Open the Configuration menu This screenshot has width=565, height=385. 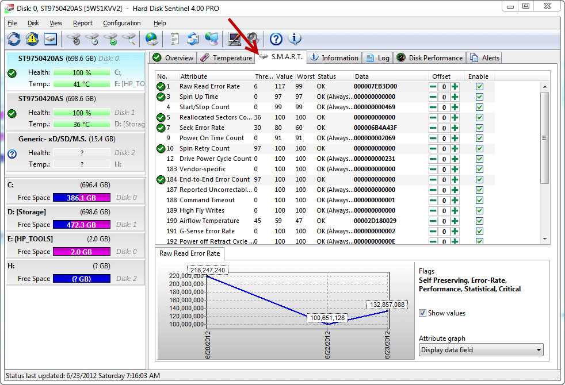click(122, 23)
